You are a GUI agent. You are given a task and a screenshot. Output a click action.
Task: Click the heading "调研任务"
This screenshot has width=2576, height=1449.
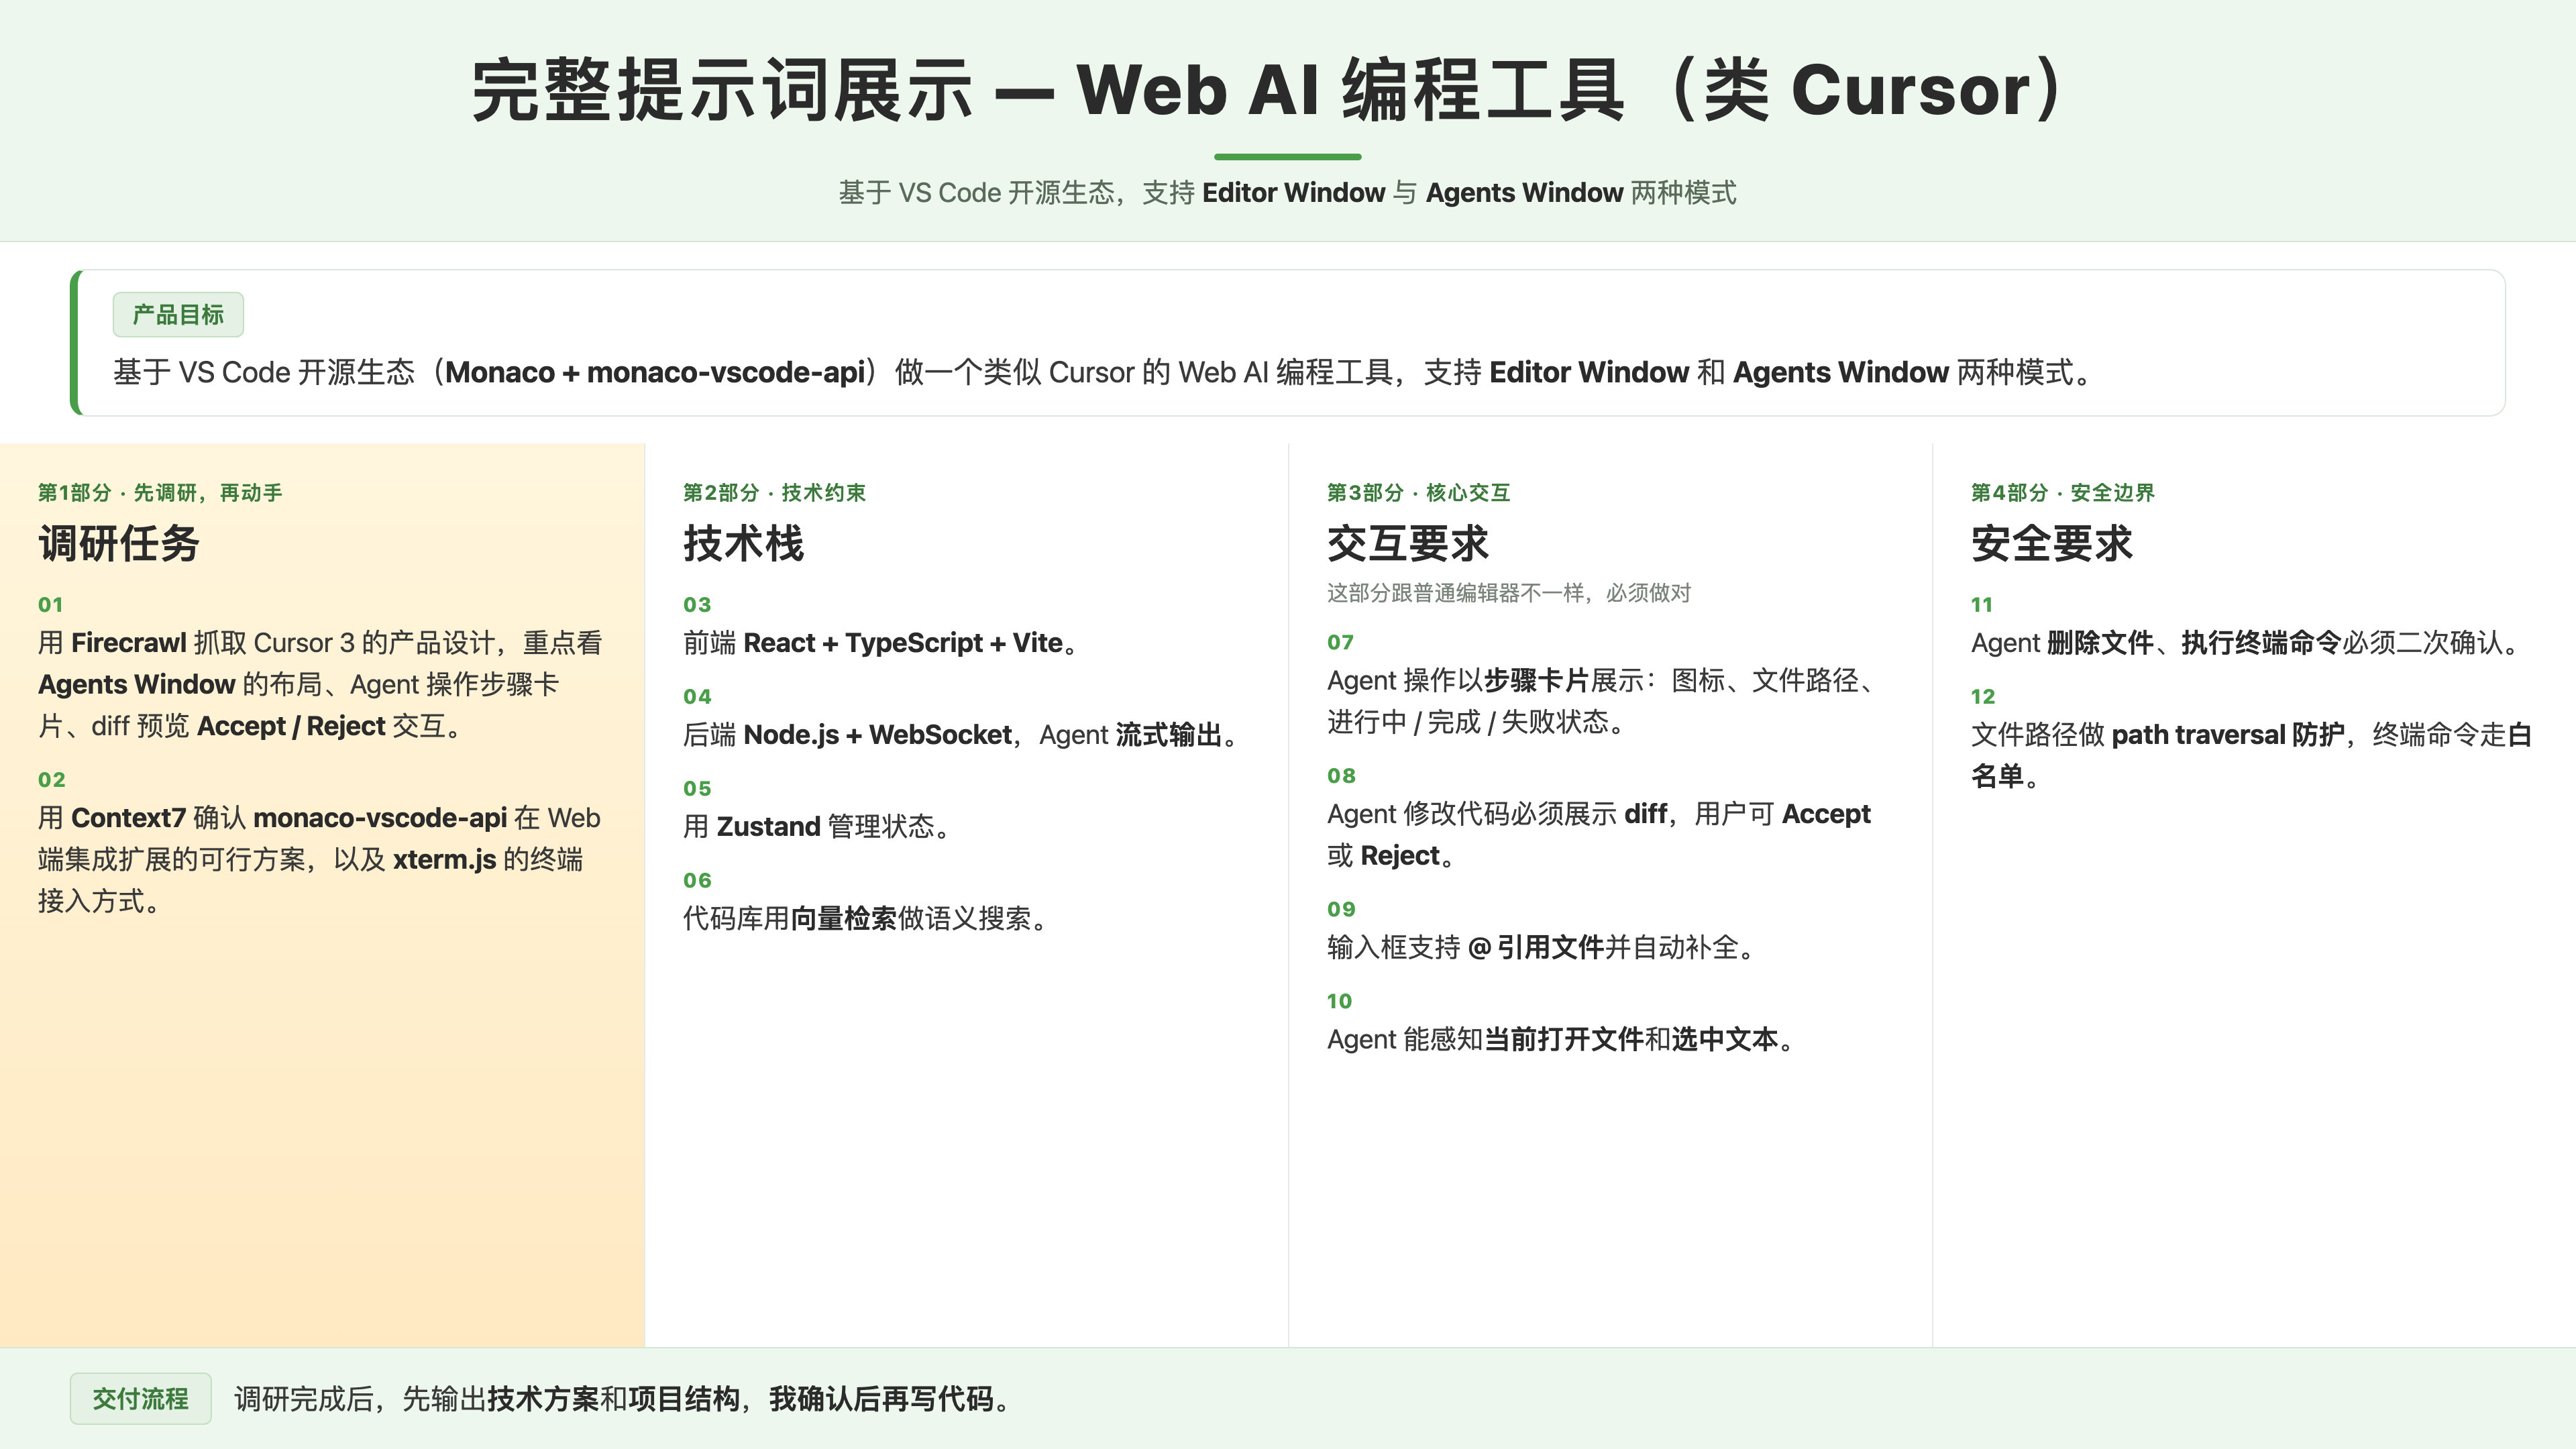click(x=119, y=543)
